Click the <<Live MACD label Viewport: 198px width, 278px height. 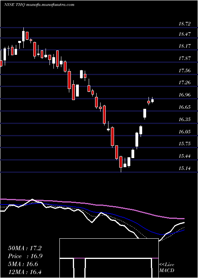coord(167,268)
